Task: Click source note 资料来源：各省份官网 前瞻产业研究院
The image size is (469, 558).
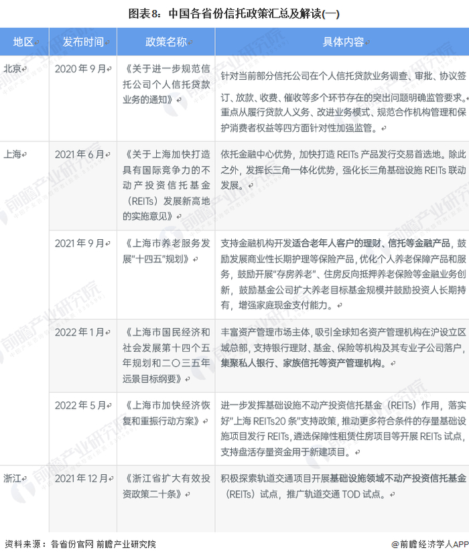Action: pos(80,544)
